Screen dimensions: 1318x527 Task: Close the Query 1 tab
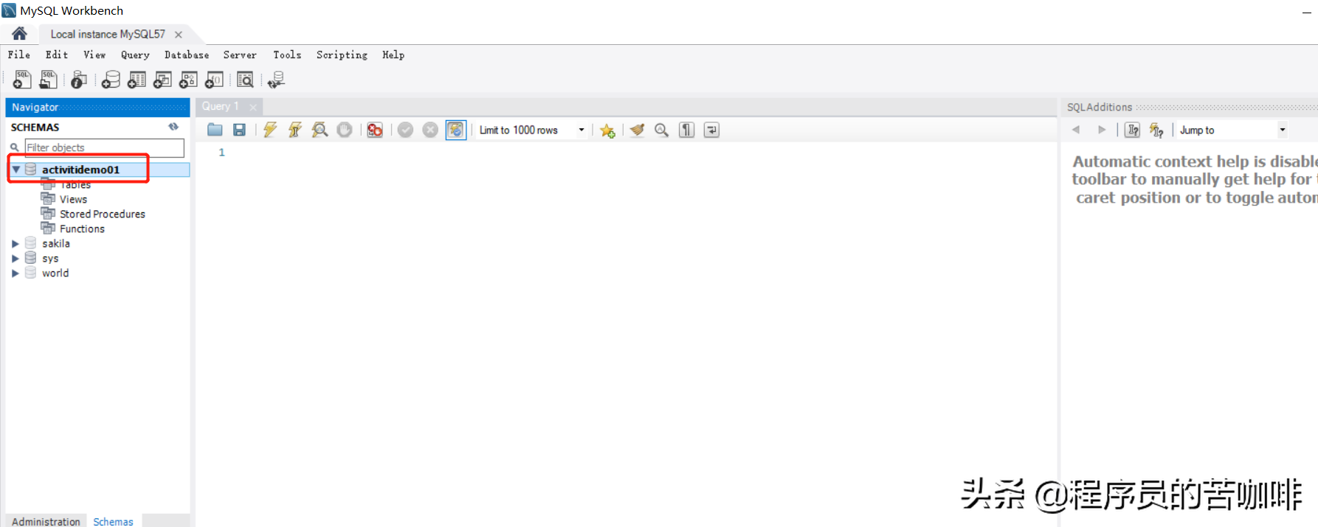tap(253, 108)
